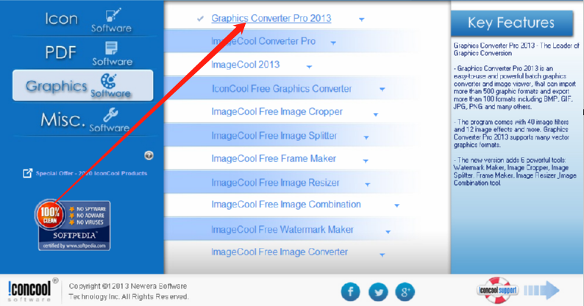Open the PDF Software category
This screenshot has height=306, width=584.
[x=89, y=53]
